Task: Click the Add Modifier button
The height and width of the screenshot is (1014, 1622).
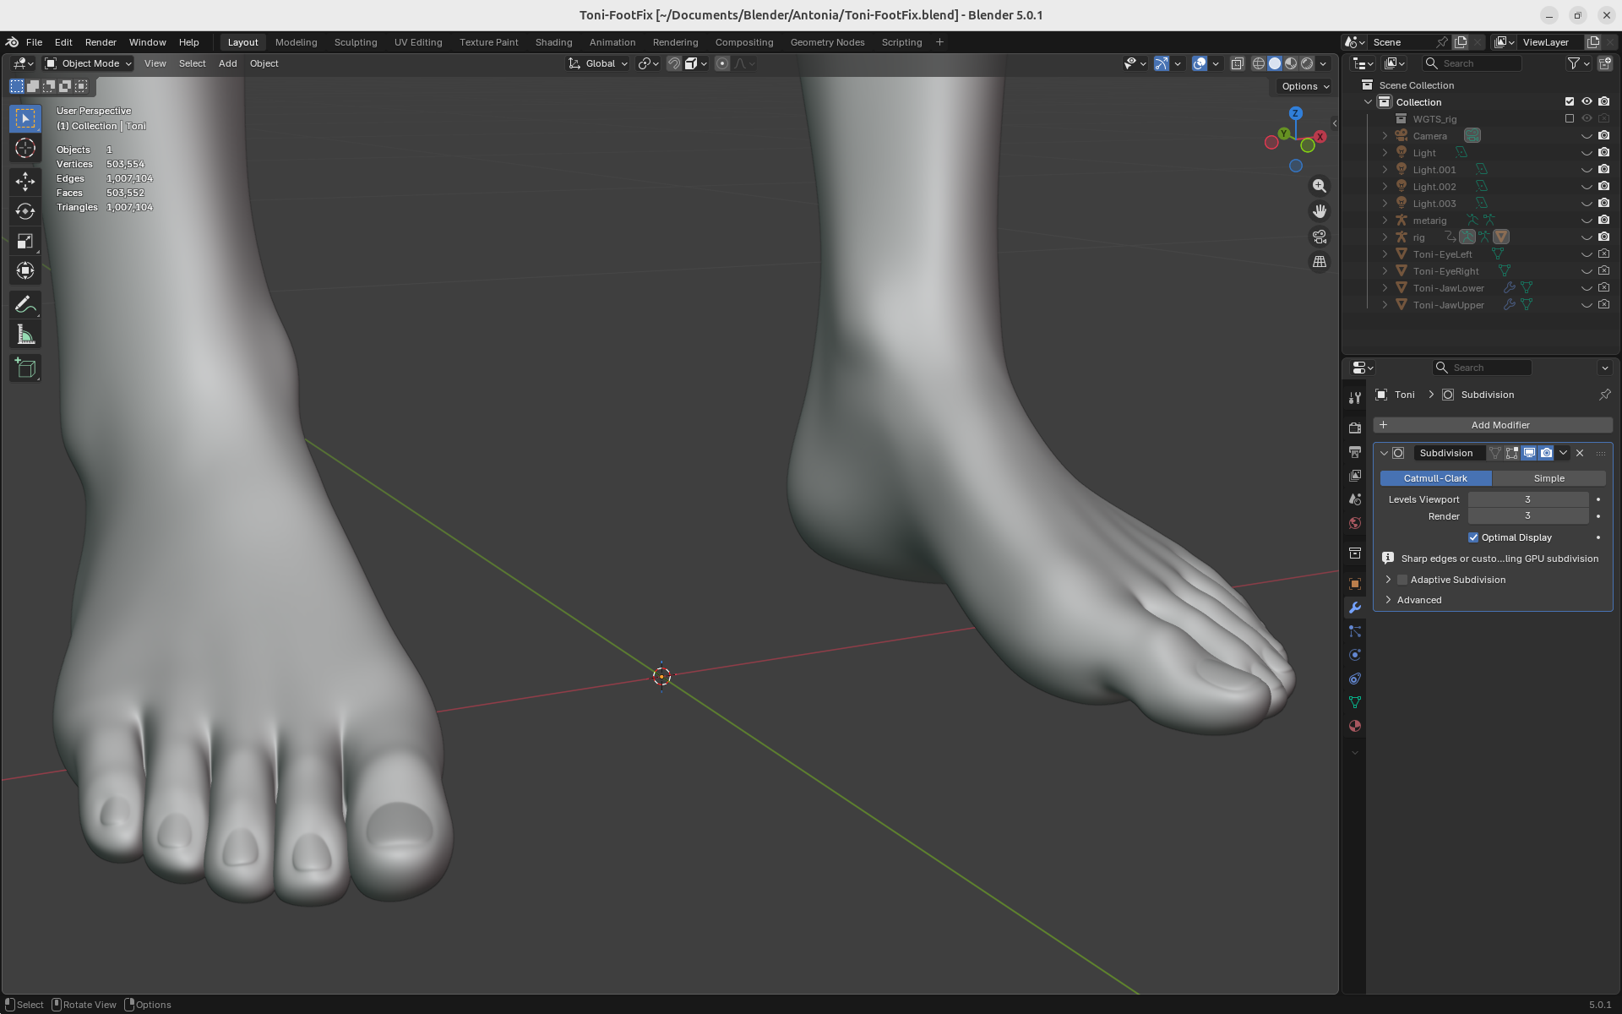Action: [x=1493, y=425]
